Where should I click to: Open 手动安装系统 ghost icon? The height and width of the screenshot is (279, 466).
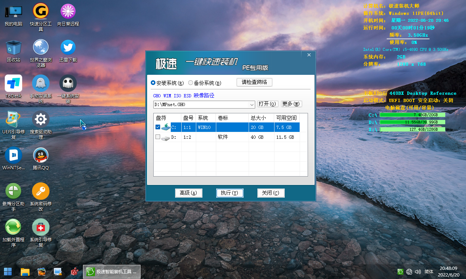pyautogui.click(x=41, y=89)
